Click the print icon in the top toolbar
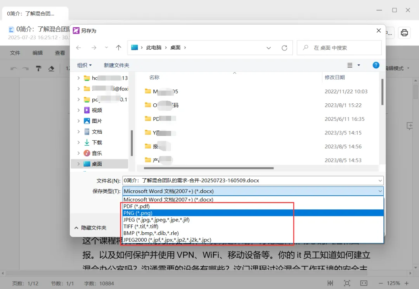This screenshot has height=289, width=419. tap(404, 33)
